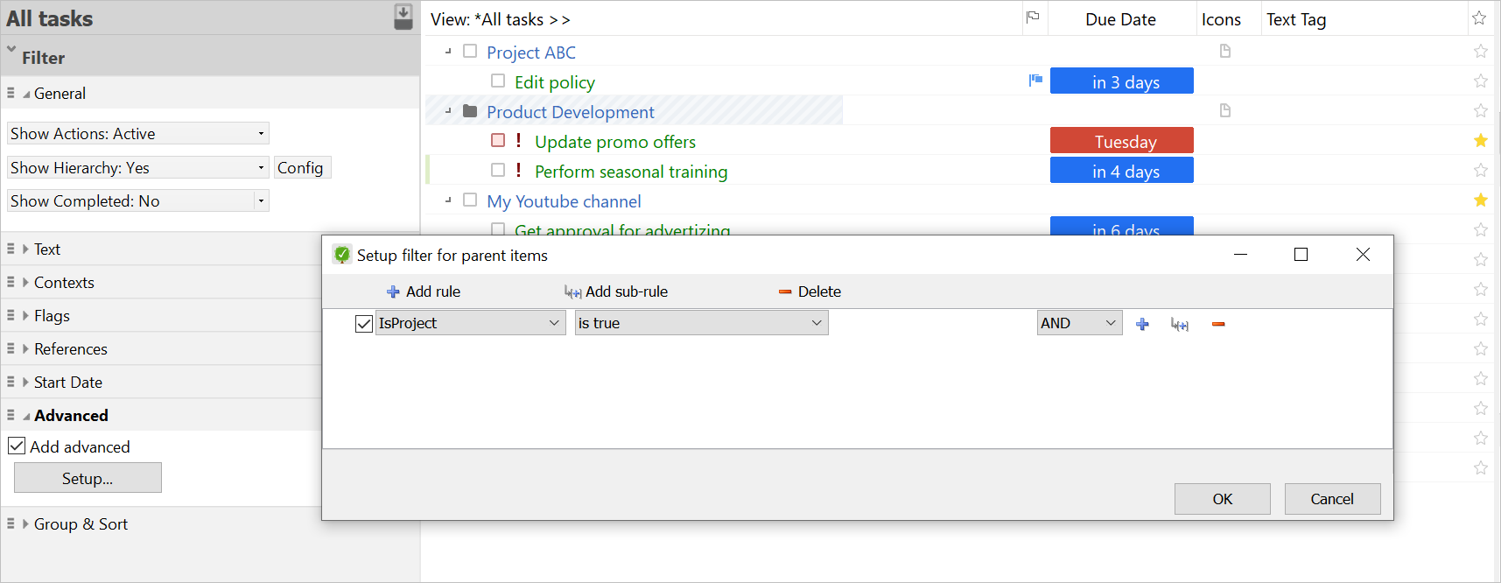1501x583 pixels.
Task: Click the Setup... button
Action: 88,479
